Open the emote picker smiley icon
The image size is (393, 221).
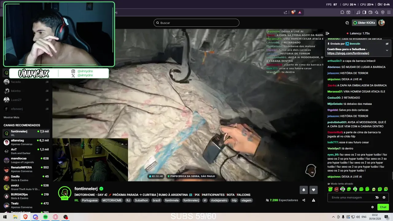click(x=384, y=197)
